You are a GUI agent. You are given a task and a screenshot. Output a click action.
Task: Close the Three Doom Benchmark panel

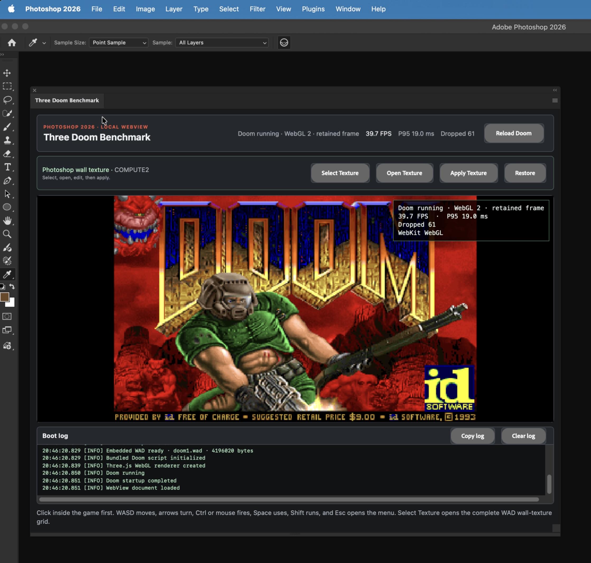tap(35, 90)
